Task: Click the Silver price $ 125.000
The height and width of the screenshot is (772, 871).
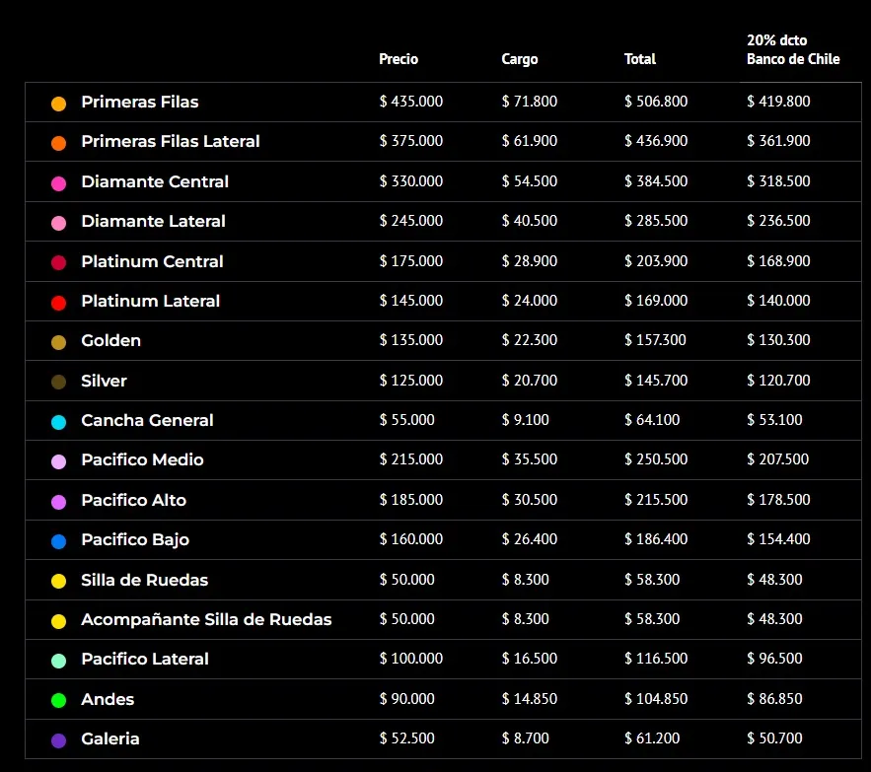Action: pyautogui.click(x=411, y=381)
